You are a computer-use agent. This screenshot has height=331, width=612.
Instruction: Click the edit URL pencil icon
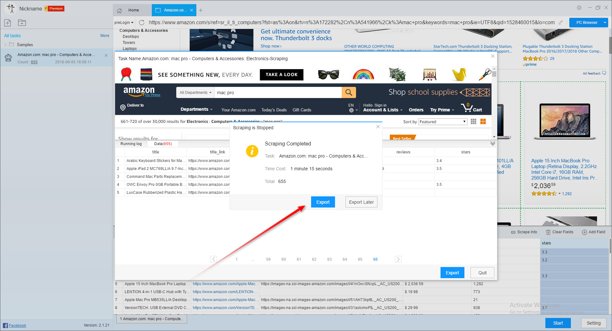(x=561, y=22)
